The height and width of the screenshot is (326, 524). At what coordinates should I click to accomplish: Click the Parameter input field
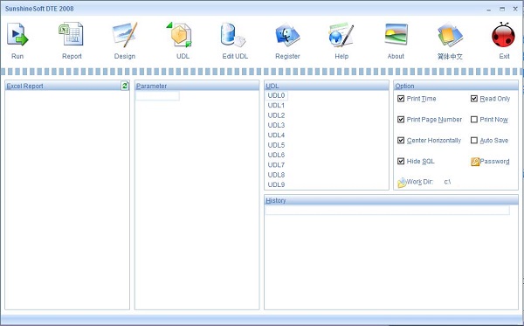157,96
